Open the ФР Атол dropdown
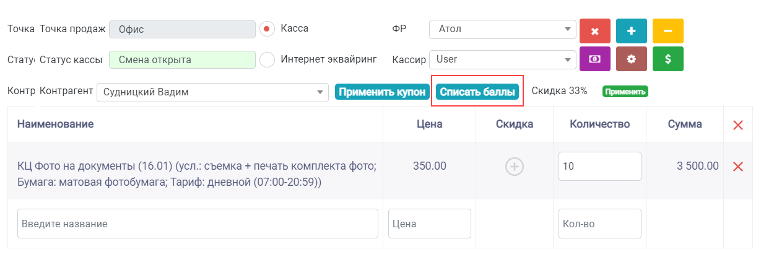The height and width of the screenshot is (270, 761). (x=503, y=29)
